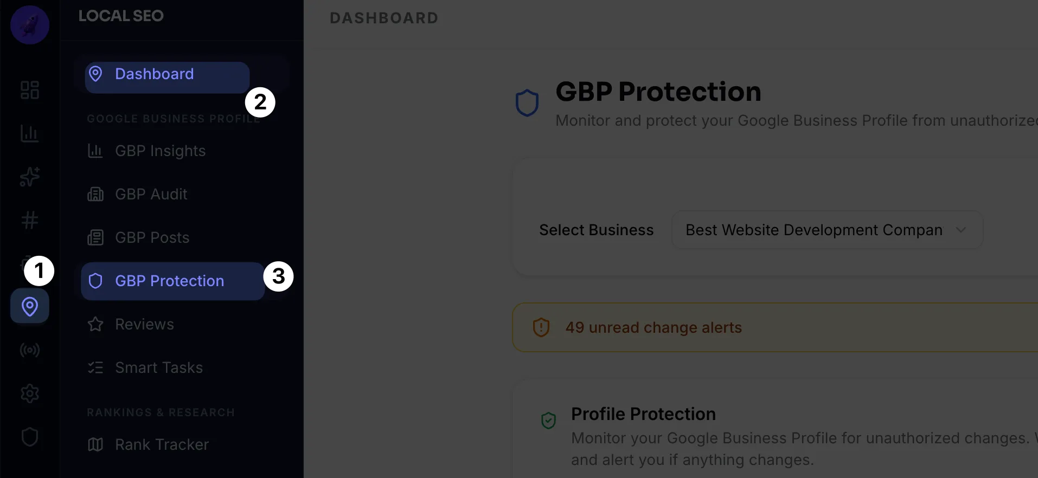Navigate to GBP Posts

point(152,237)
